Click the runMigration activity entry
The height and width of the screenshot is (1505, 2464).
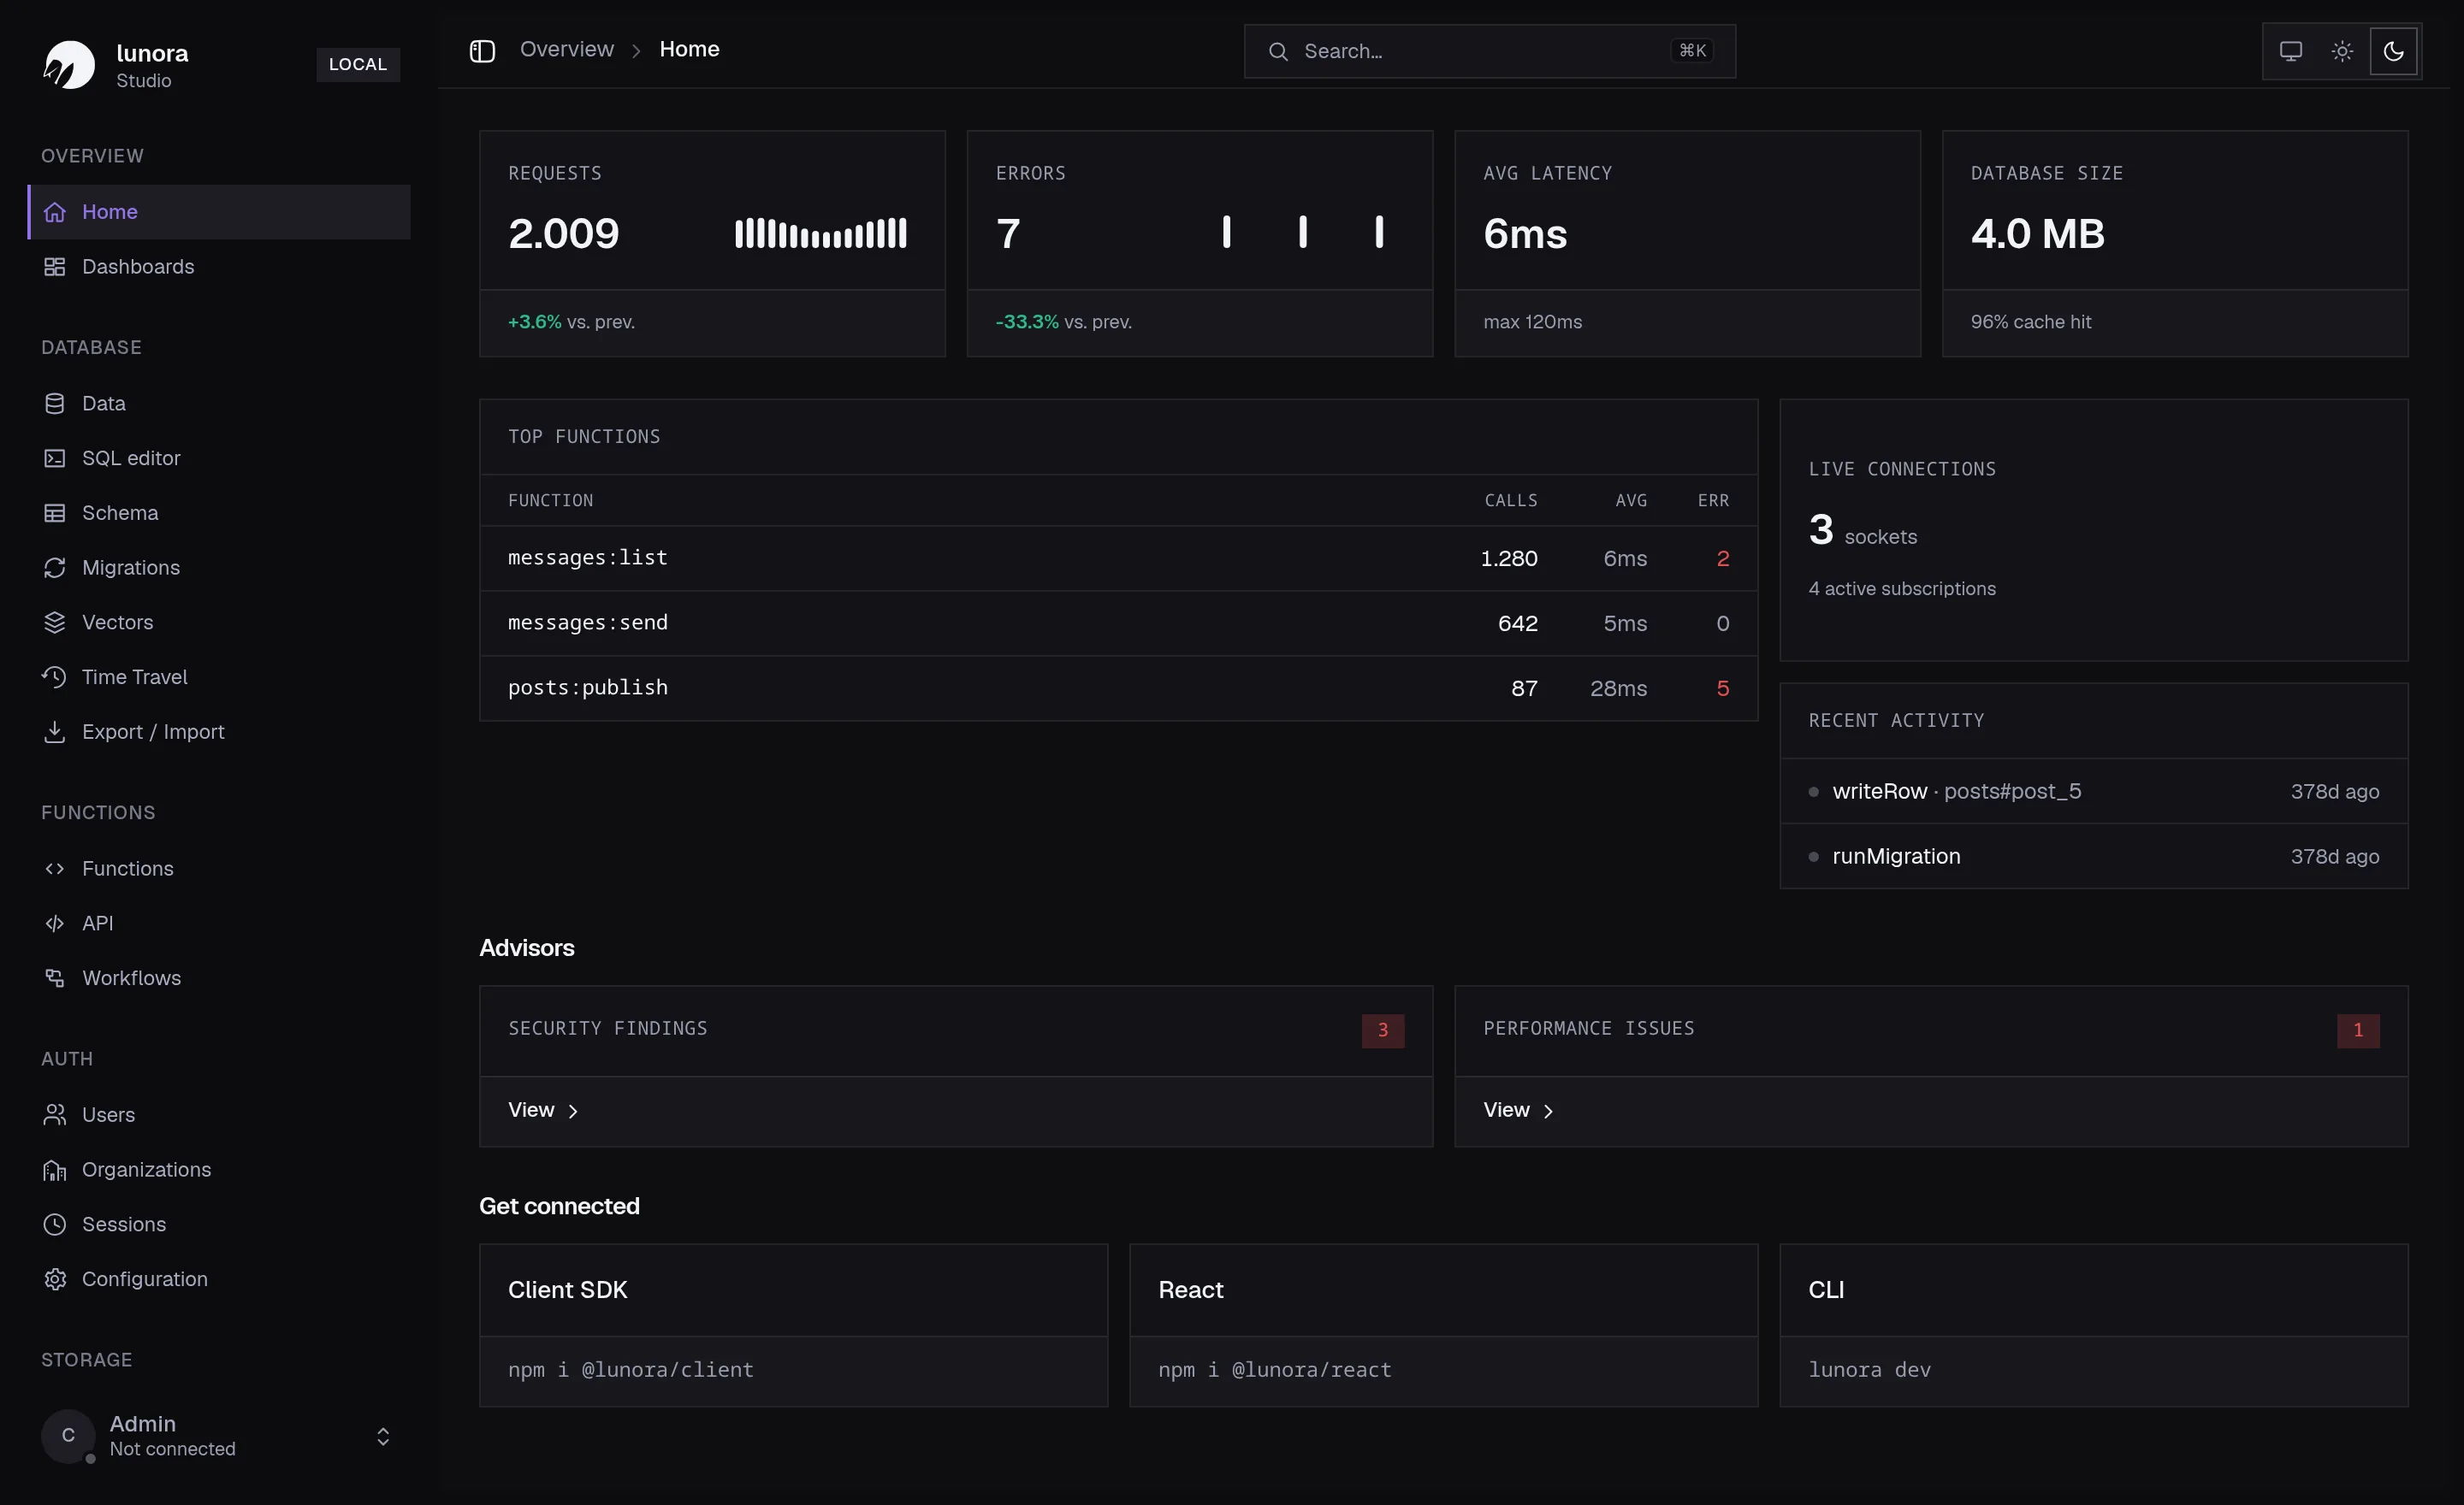pyautogui.click(x=2094, y=857)
